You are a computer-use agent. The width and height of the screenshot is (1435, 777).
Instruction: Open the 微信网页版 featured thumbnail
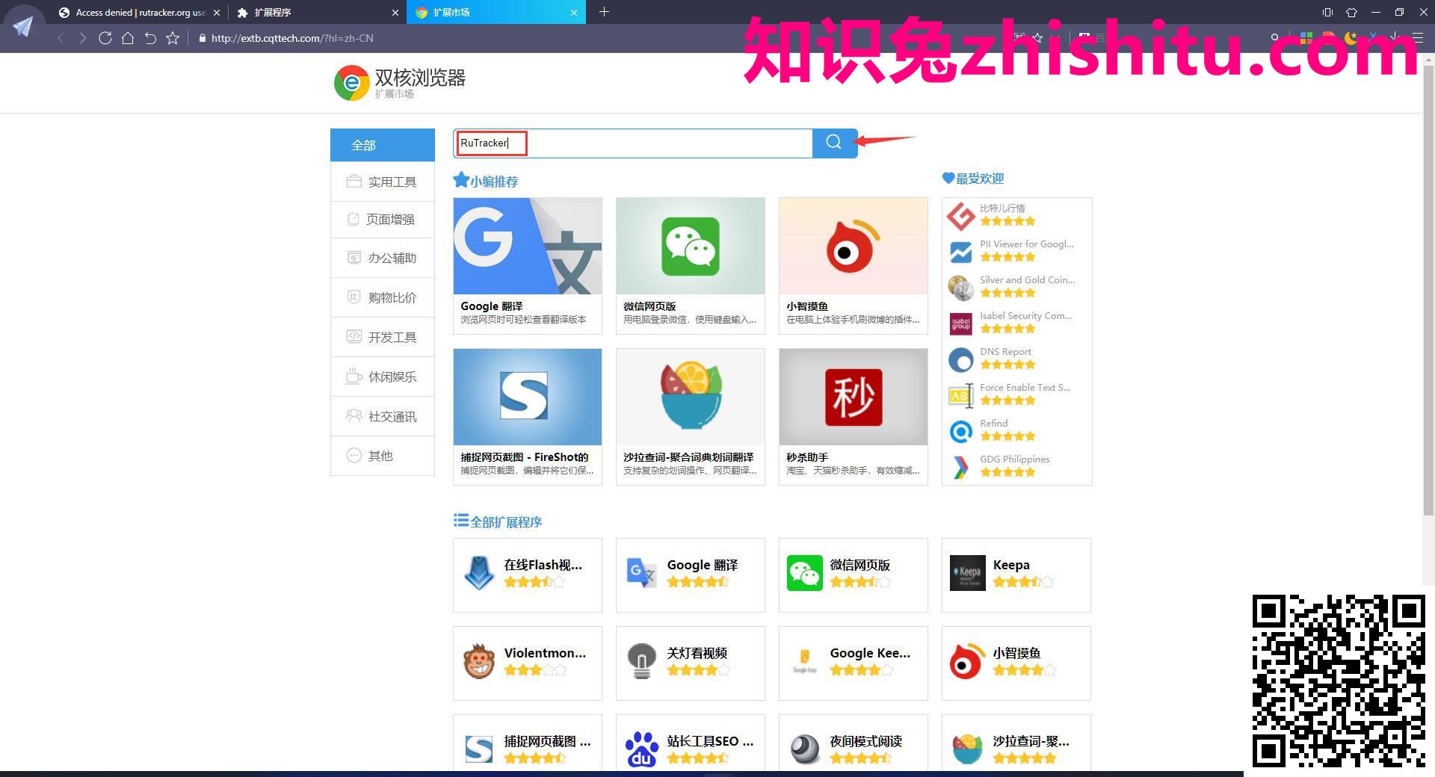point(690,246)
